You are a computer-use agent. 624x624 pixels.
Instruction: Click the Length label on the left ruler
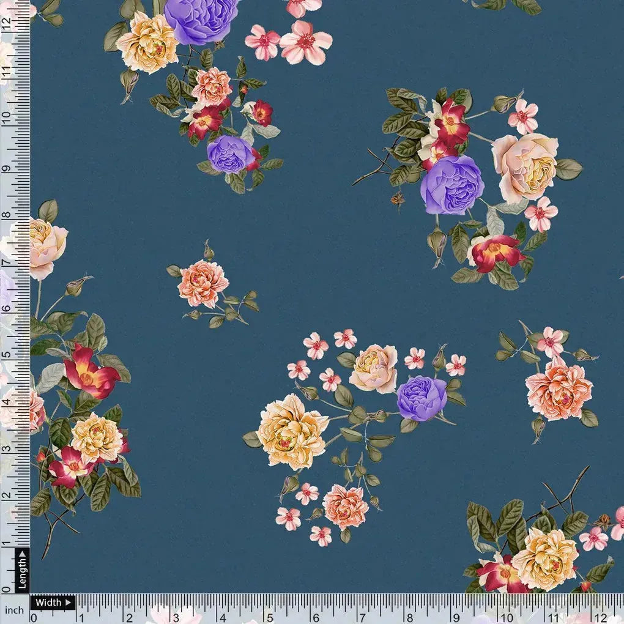tap(22, 570)
